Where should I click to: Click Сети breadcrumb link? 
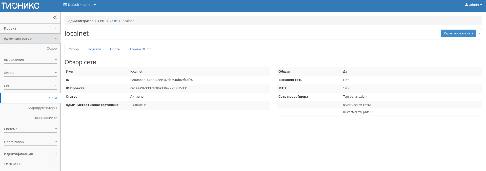(x=113, y=21)
